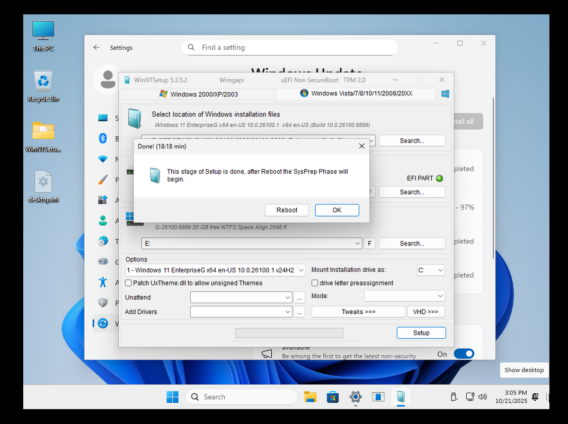
Task: Open Network wifi icon in Settings sidebar
Action: [x=103, y=158]
